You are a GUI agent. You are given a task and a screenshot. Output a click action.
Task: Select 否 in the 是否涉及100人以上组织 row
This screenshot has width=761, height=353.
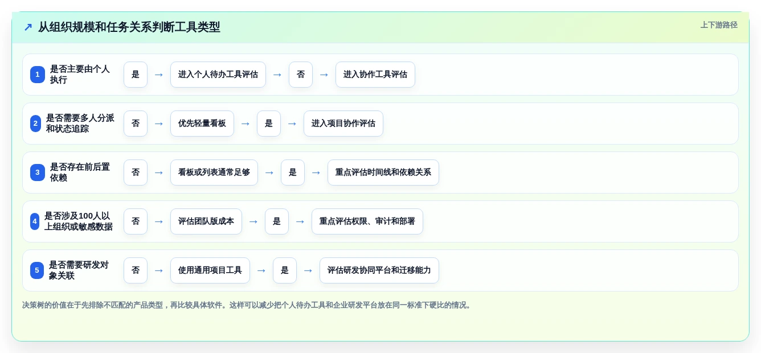click(x=136, y=221)
